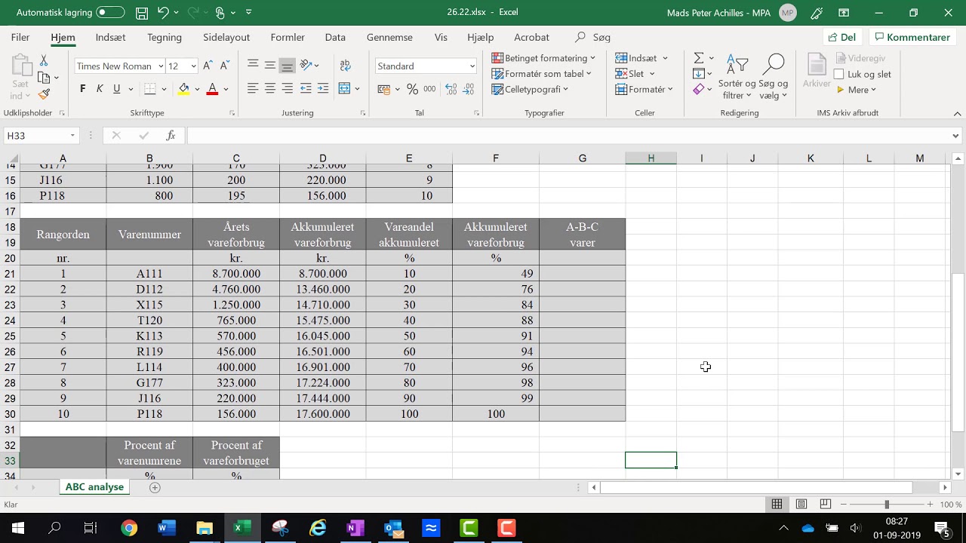
Task: Toggle Automatisk lagring switch
Action: (x=110, y=13)
